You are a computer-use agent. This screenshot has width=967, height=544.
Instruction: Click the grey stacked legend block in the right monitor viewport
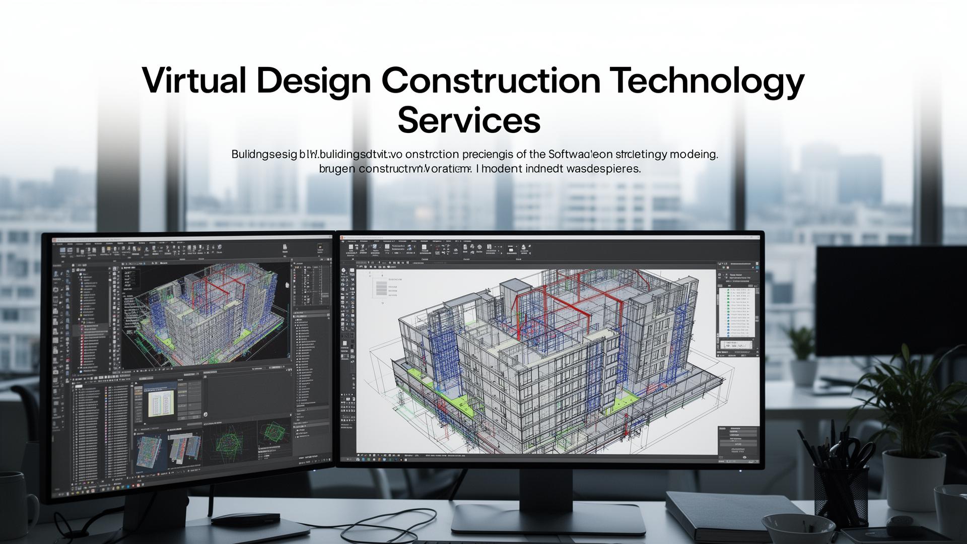tap(381, 288)
